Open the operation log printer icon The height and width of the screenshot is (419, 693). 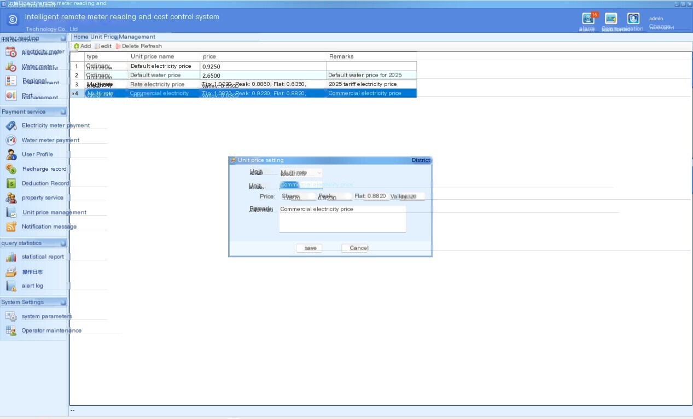tap(11, 272)
